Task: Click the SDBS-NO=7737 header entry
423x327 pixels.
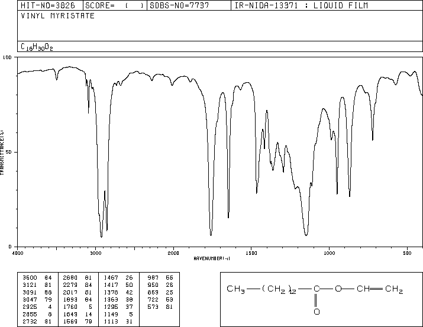Action: coord(179,5)
